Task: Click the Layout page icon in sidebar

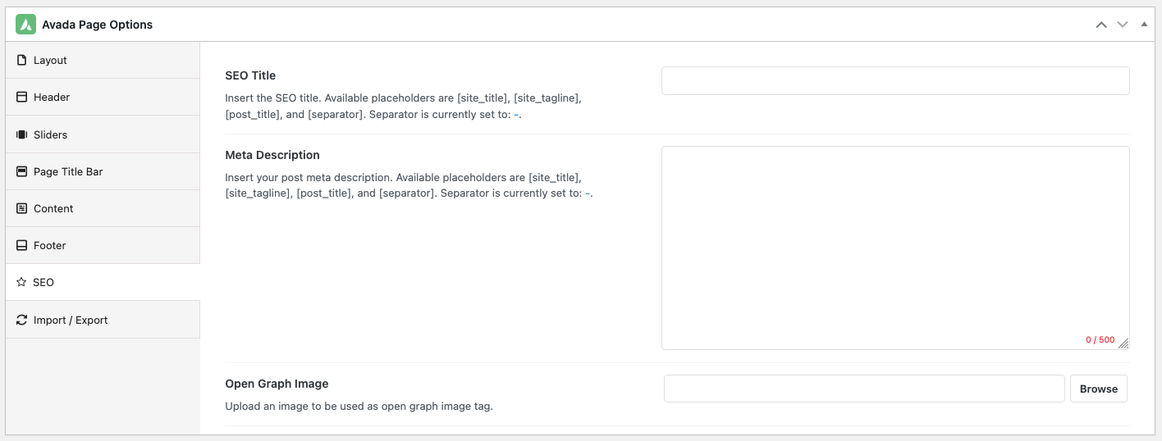Action: 22,60
